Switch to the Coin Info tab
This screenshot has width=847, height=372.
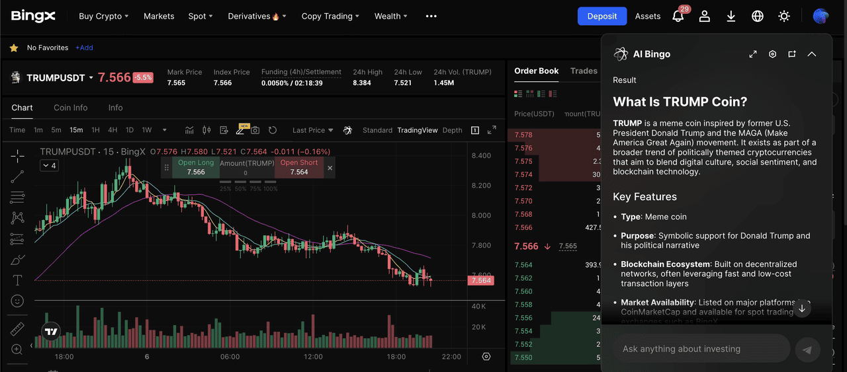(x=71, y=108)
